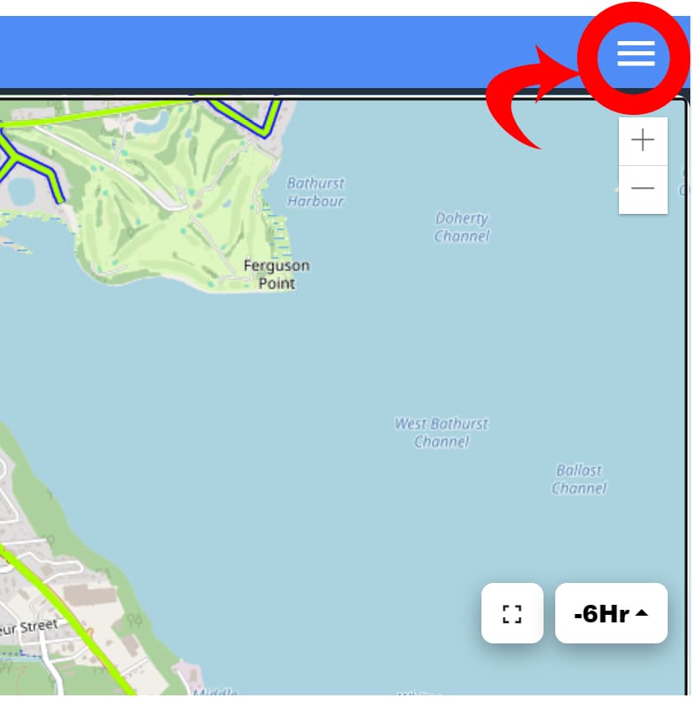Select the Ferguson Point label on map
The image size is (692, 713).
[x=277, y=274]
